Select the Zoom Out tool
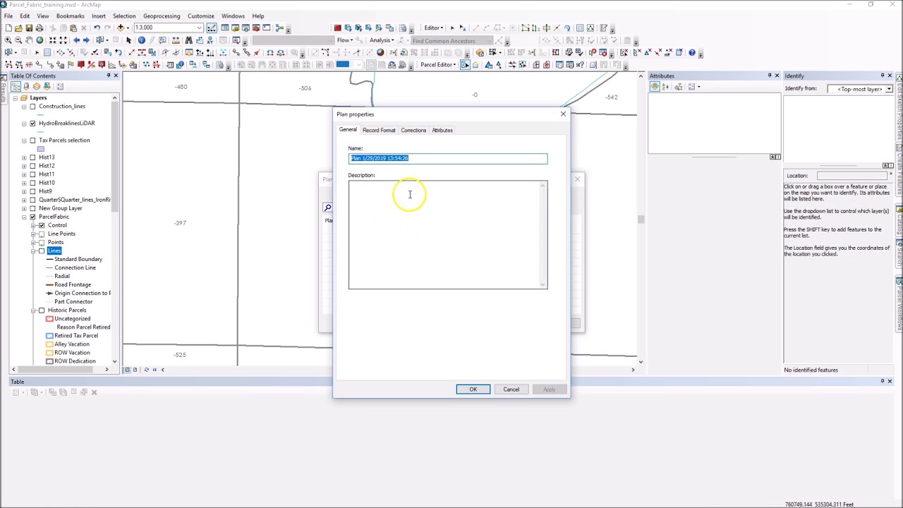 click(x=18, y=40)
